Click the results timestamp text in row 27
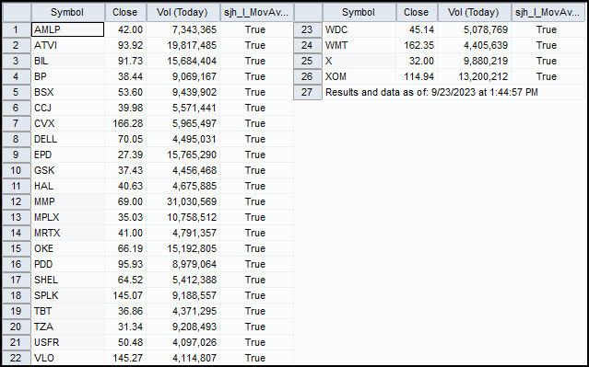Screen dimensions: 589x367 point(431,92)
